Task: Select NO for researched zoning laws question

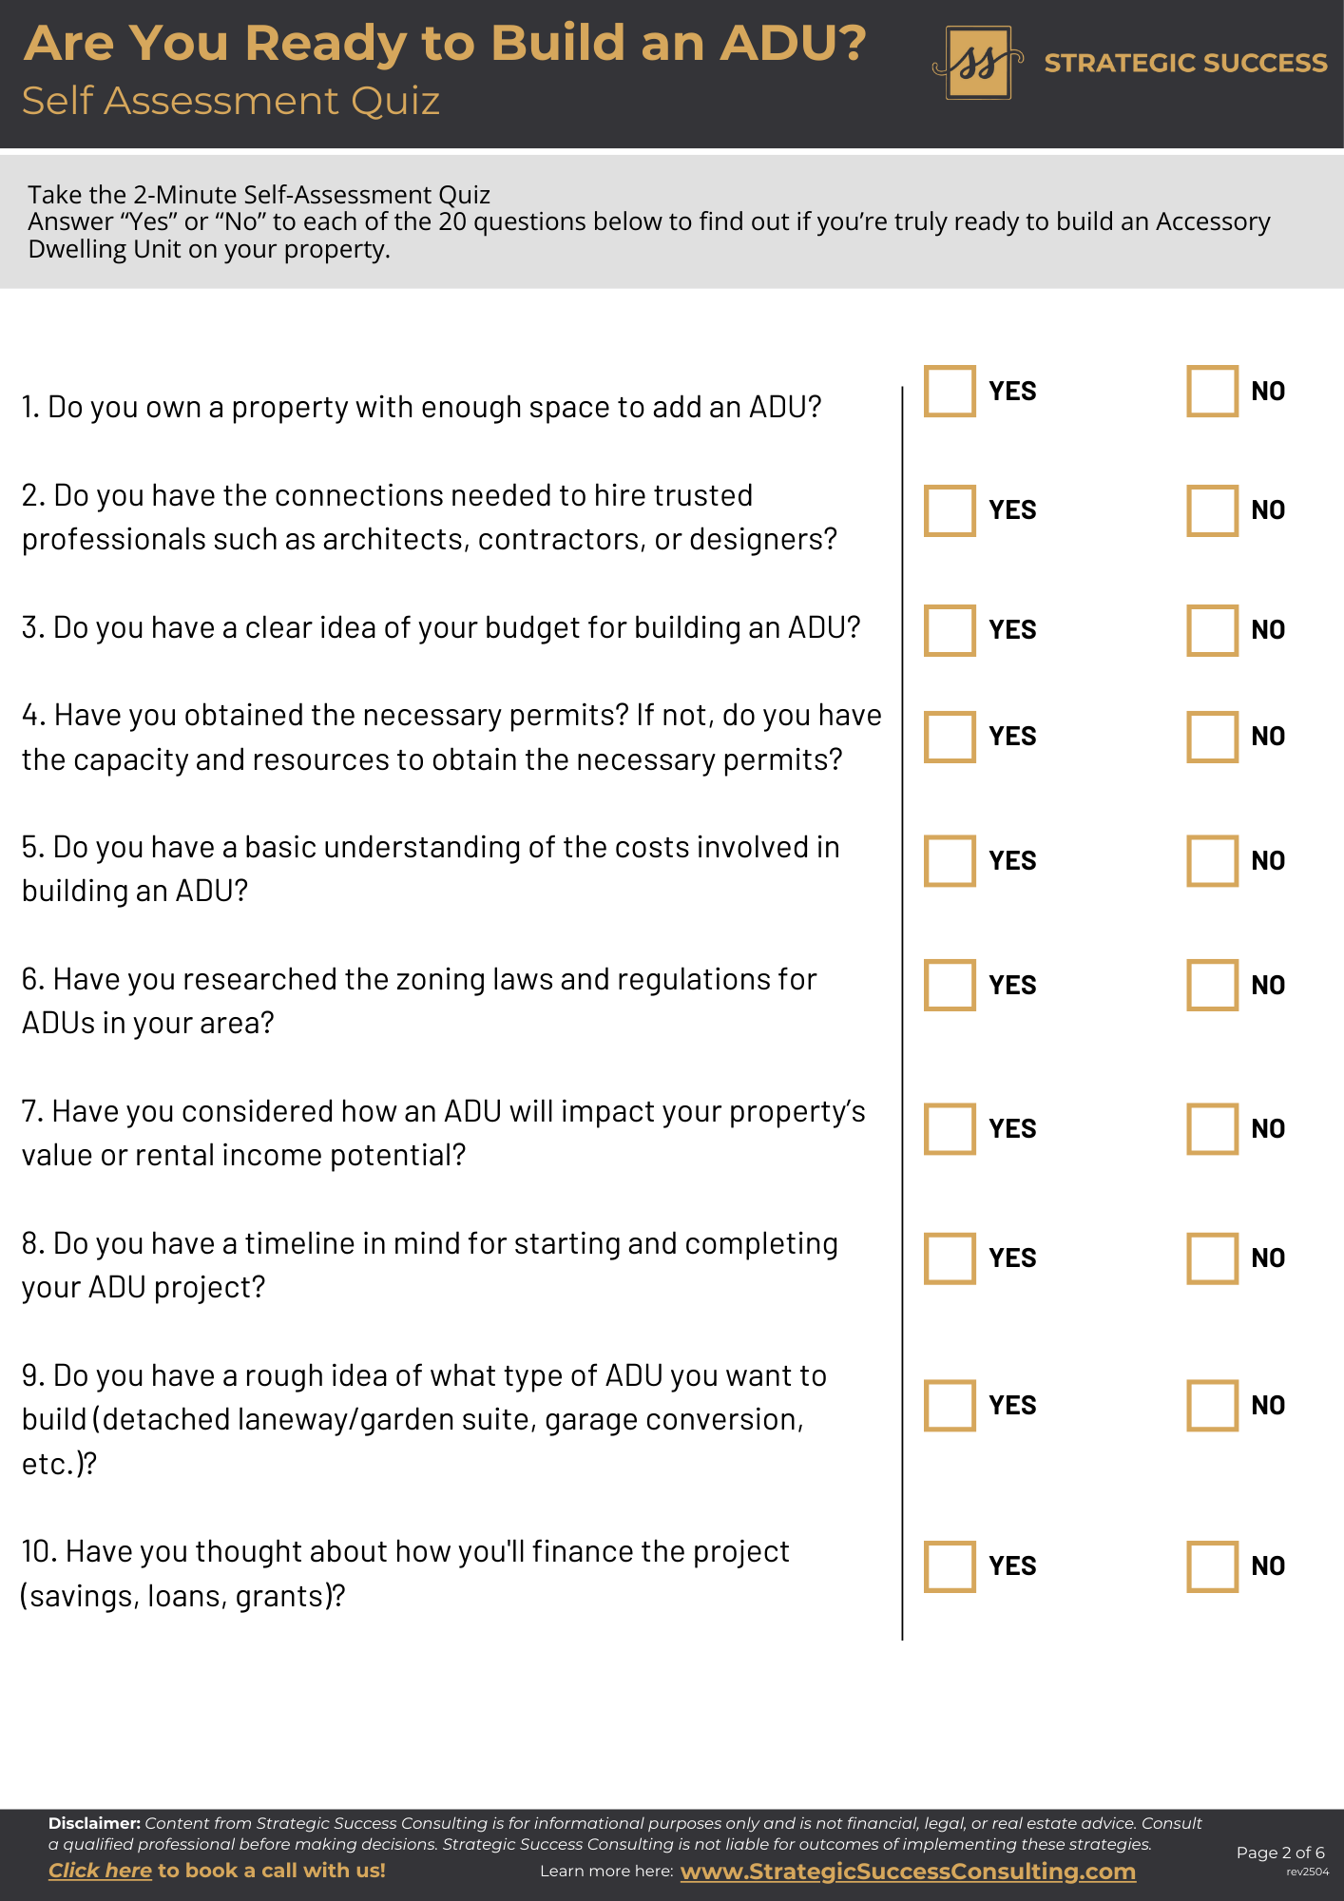Action: [x=1212, y=985]
